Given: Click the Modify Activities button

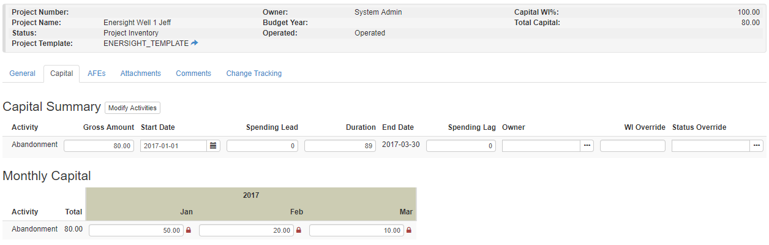Looking at the screenshot, I should 132,108.
